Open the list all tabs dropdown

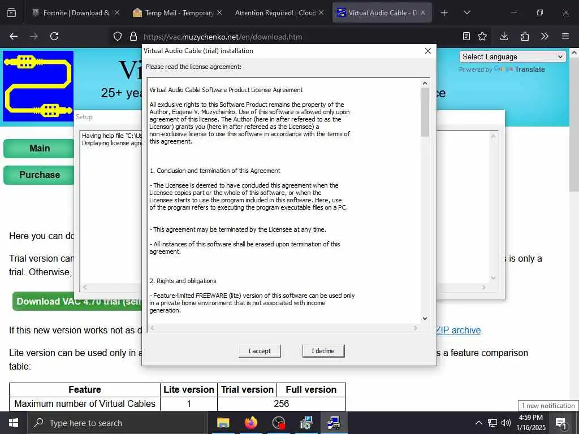click(466, 13)
